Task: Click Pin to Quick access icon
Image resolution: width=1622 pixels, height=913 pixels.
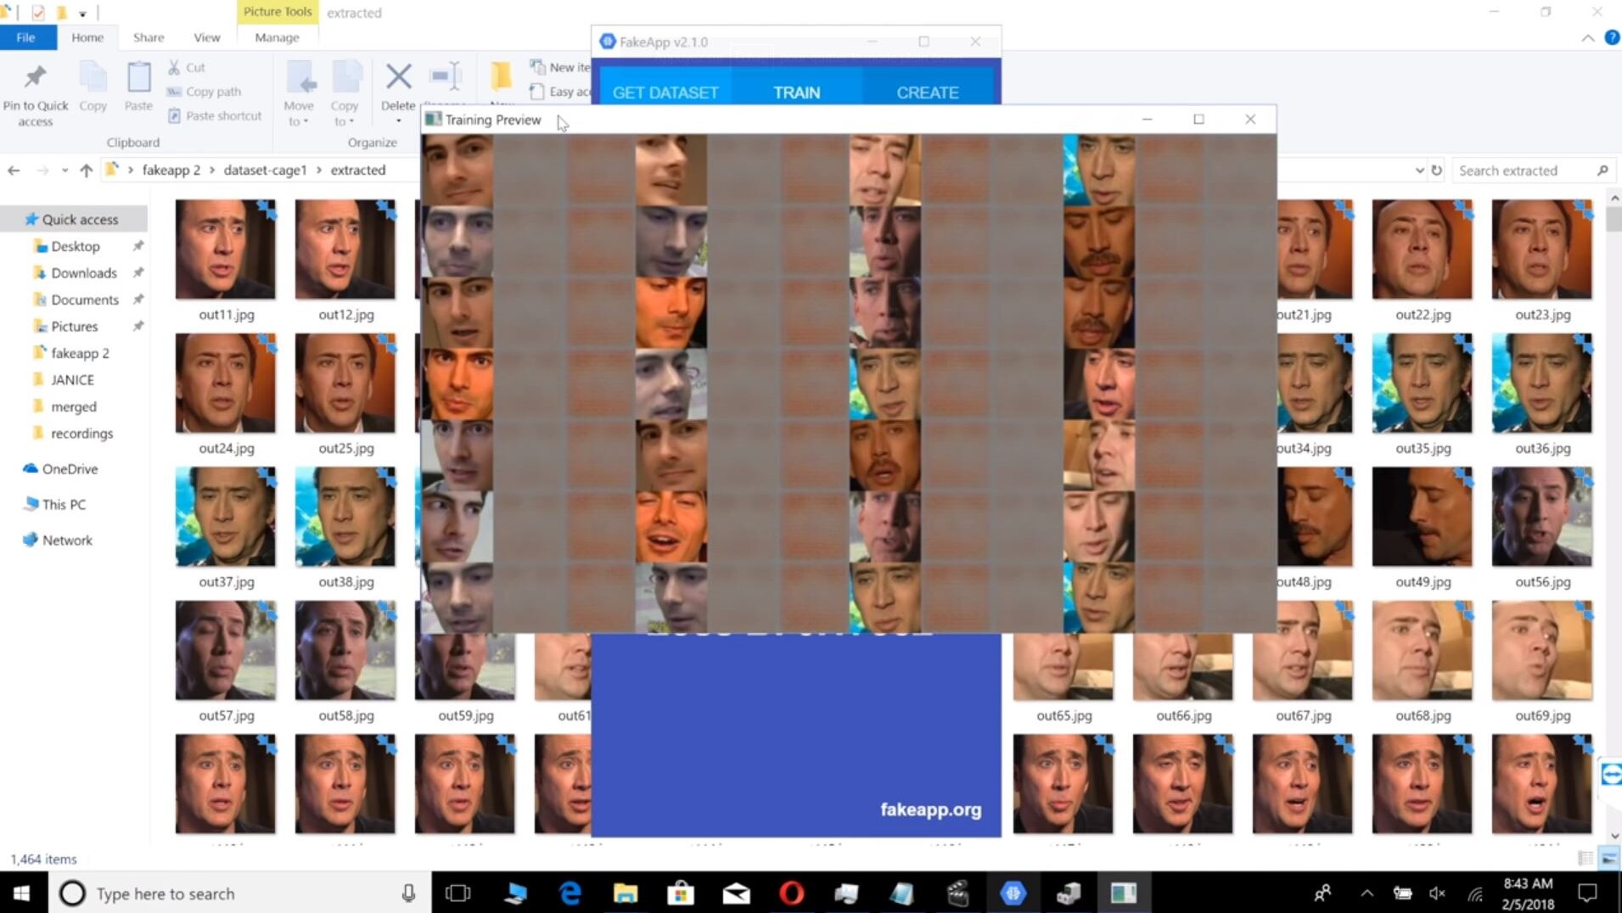Action: point(35,78)
